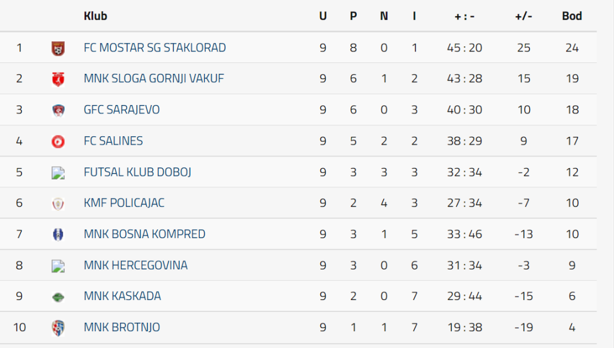Select the FUTSAL KLUB DOBOJ link
This screenshot has width=614, height=348.
(137, 172)
